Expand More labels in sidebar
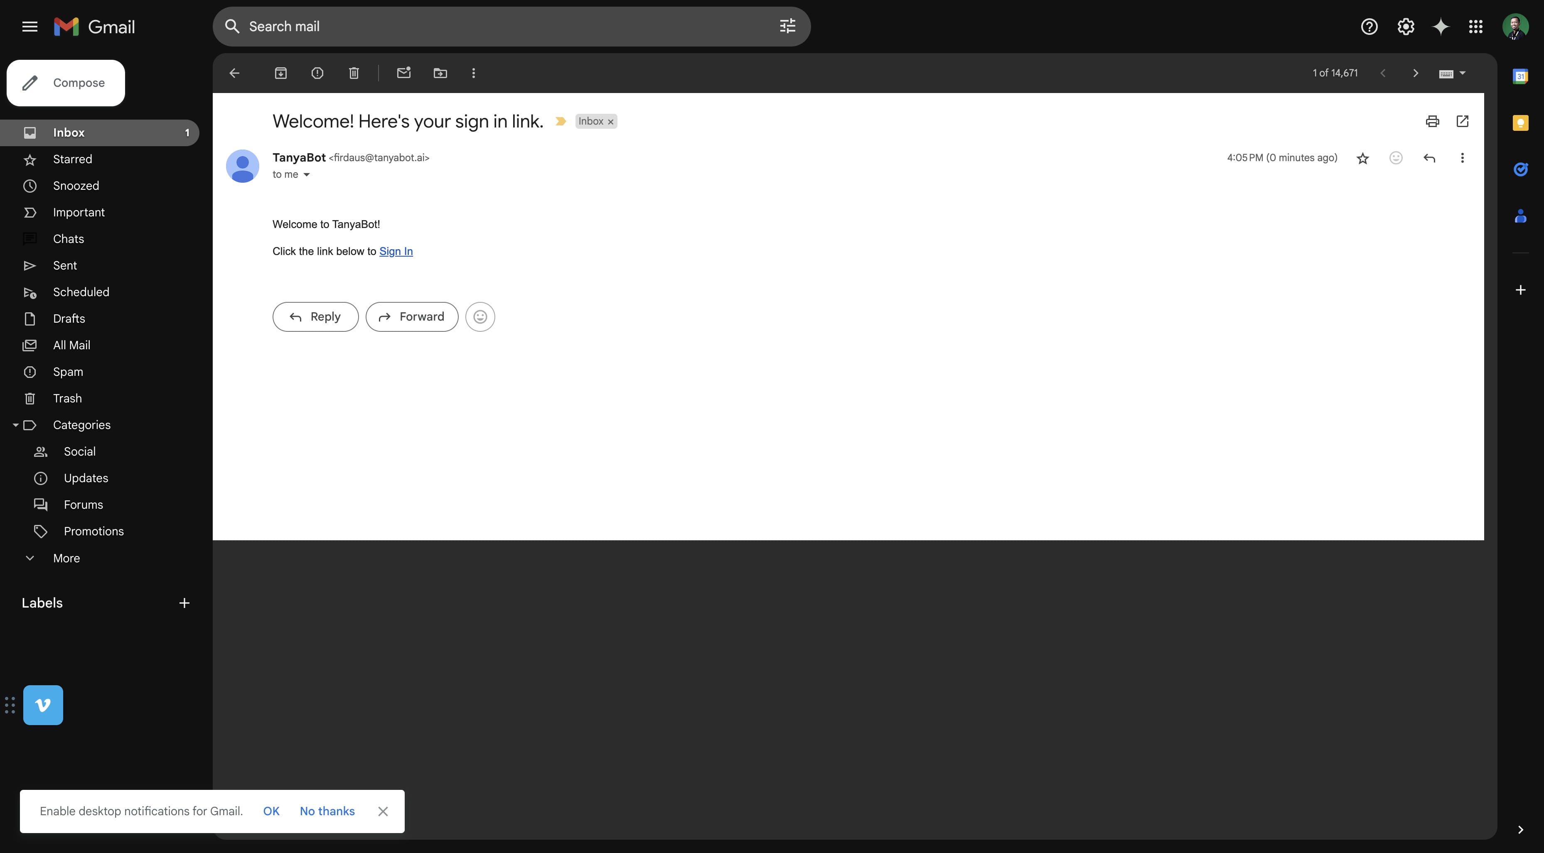Screen dimensions: 1544x853 pyautogui.click(x=66, y=558)
